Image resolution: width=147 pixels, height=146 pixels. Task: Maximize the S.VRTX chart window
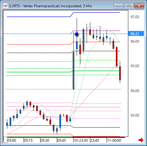(x=129, y=6)
